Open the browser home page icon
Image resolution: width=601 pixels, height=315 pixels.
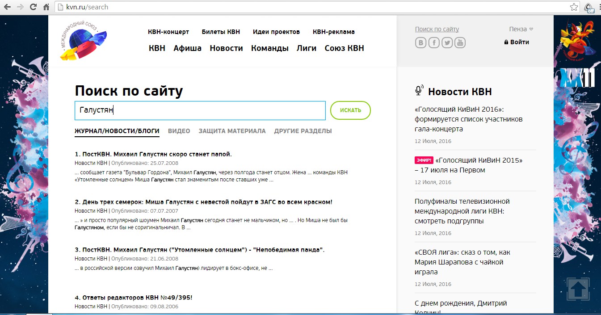coord(46,7)
